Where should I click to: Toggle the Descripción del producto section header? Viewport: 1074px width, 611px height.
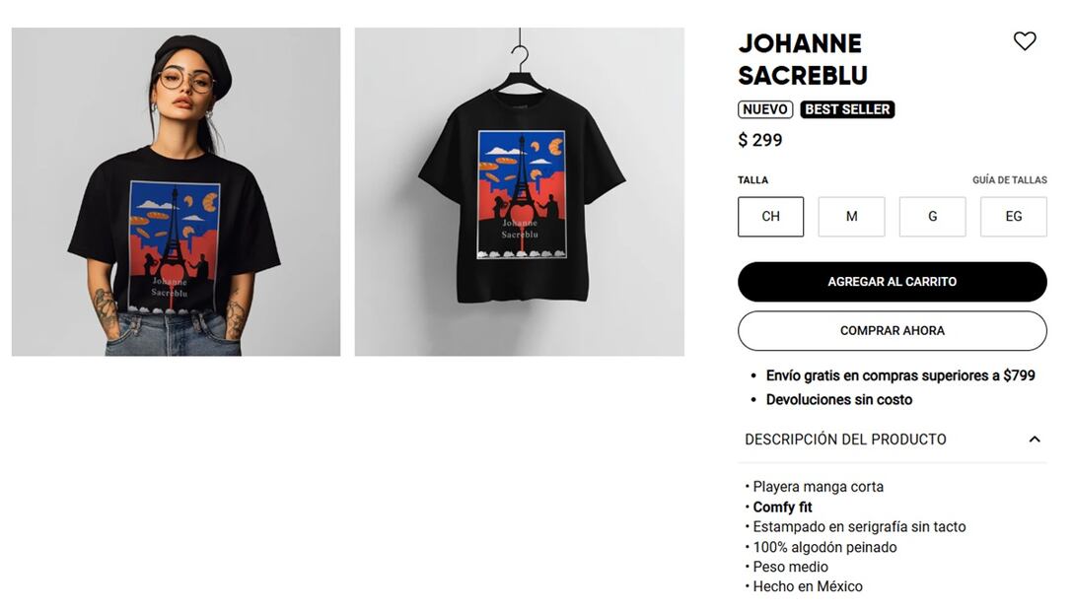click(892, 440)
